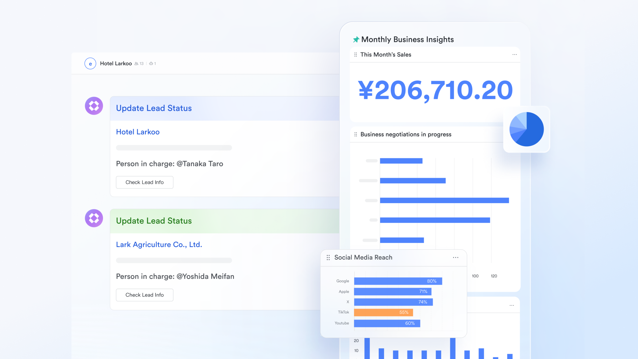The width and height of the screenshot is (638, 359).
Task: Open more options on the bottom chart widget
Action: (512, 305)
